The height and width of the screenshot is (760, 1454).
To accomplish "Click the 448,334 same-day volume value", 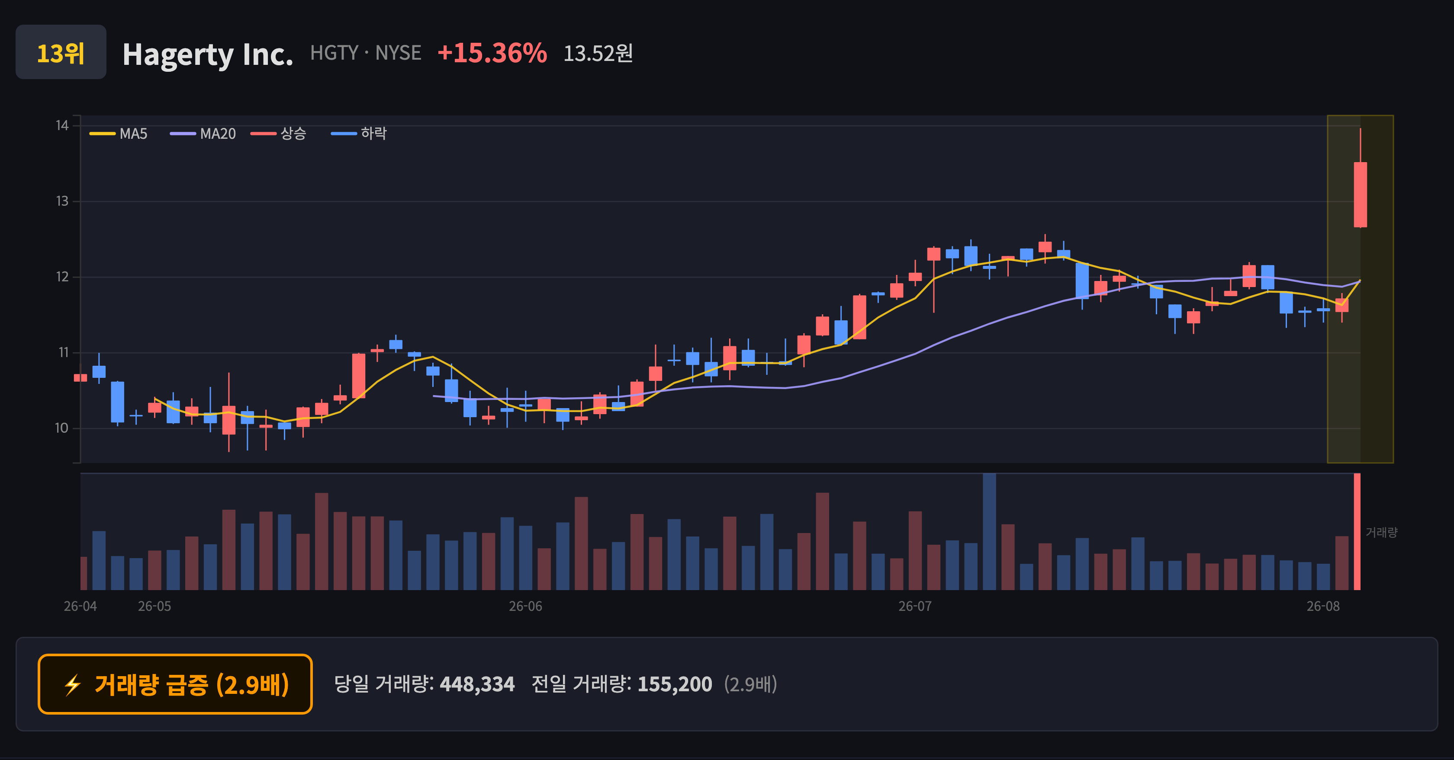I will (x=477, y=684).
